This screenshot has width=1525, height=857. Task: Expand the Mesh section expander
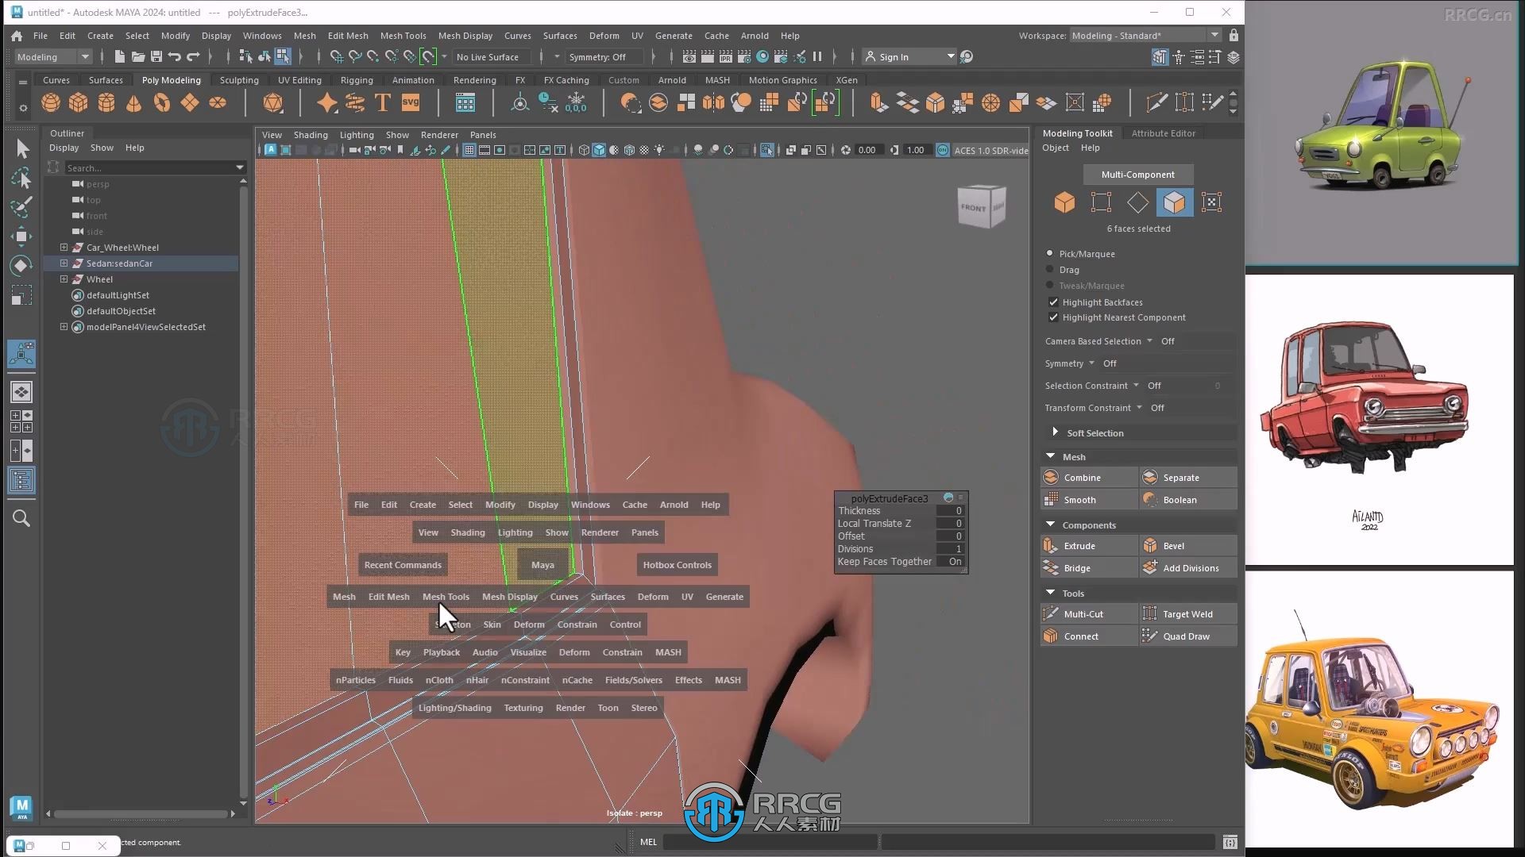[1051, 455]
